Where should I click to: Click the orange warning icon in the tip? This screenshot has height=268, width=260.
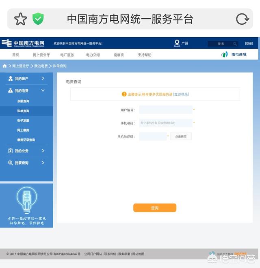tap(124, 94)
